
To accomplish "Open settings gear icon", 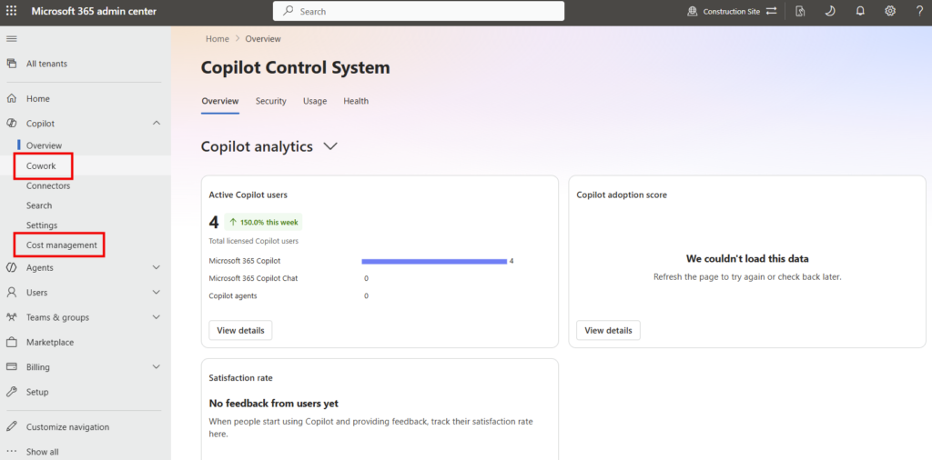I will [x=890, y=11].
